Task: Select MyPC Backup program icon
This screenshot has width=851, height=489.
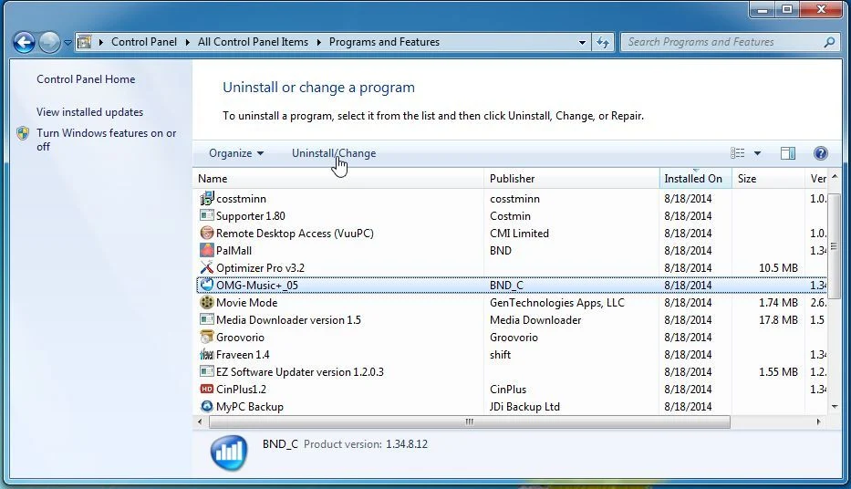Action: point(207,406)
